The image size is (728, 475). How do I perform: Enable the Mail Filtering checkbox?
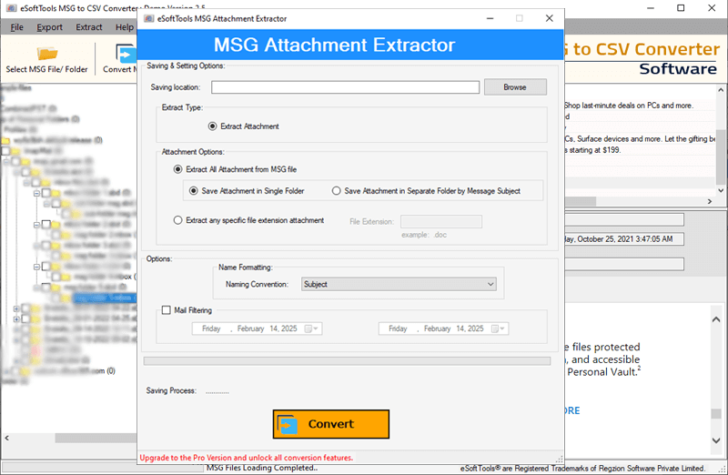(166, 310)
